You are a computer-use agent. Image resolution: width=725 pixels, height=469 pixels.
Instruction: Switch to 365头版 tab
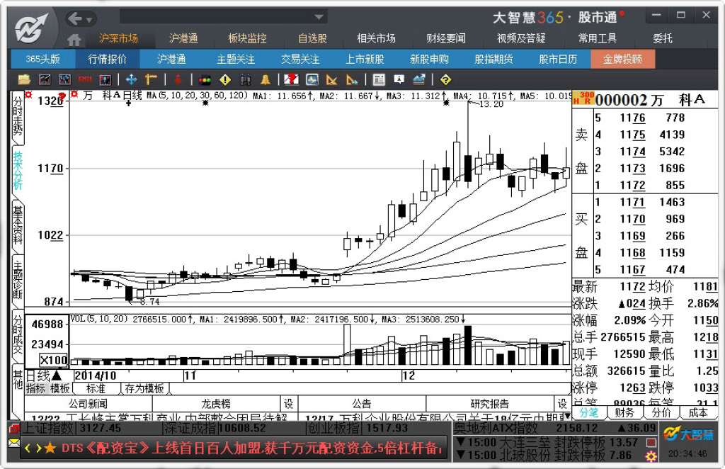pyautogui.click(x=42, y=60)
